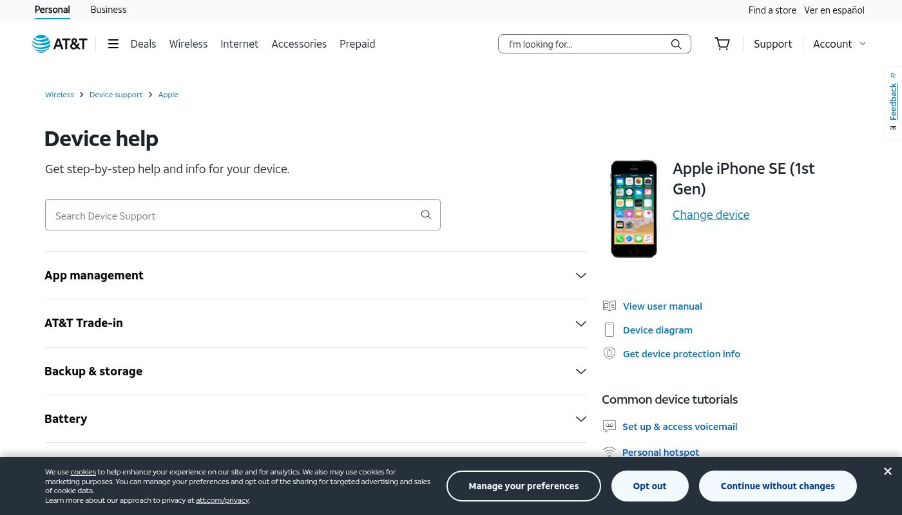Click the iPhone SE thumbnail image
Viewport: 902px width, 515px height.
click(633, 209)
